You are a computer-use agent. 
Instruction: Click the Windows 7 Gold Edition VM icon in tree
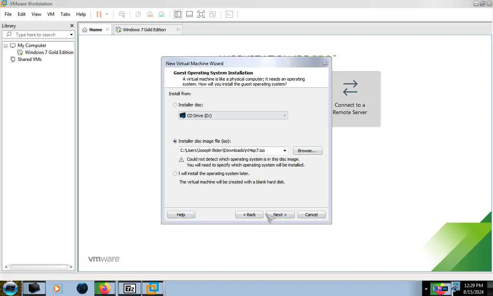pyautogui.click(x=20, y=52)
